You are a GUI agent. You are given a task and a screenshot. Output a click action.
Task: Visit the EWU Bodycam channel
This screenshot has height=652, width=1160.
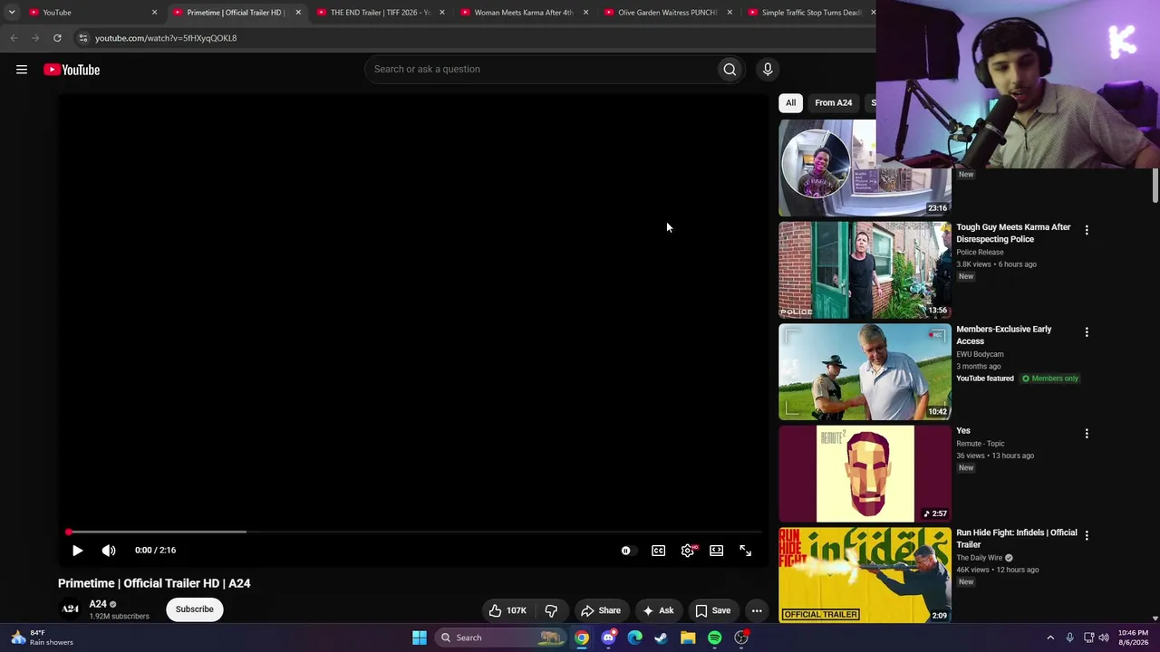pyautogui.click(x=980, y=354)
